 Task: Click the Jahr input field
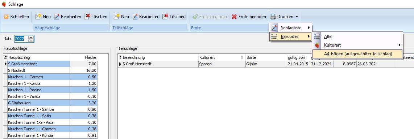21,39
